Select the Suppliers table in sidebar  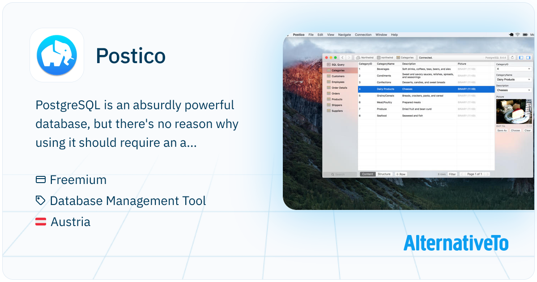pos(340,111)
